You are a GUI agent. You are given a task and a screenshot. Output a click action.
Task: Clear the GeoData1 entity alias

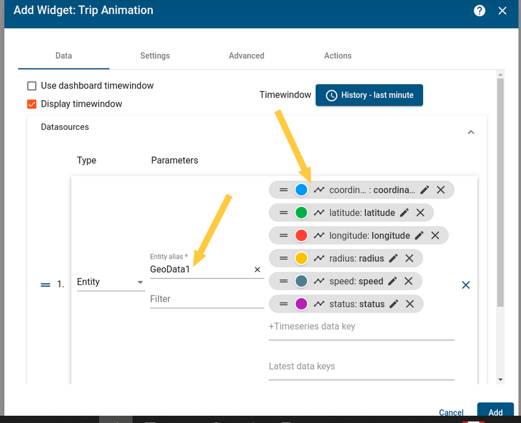(257, 269)
